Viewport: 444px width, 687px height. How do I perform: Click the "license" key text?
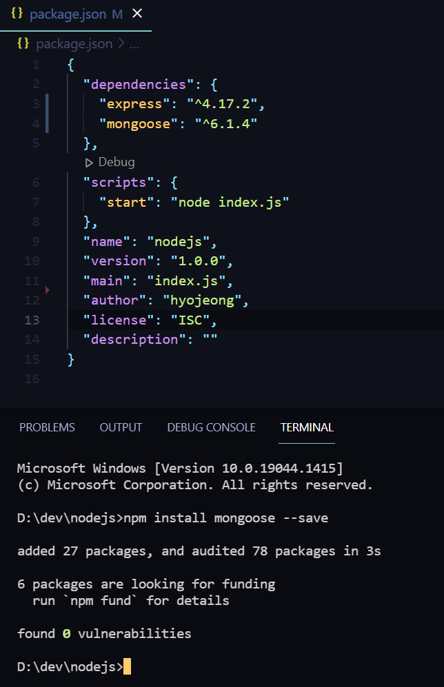click(119, 320)
